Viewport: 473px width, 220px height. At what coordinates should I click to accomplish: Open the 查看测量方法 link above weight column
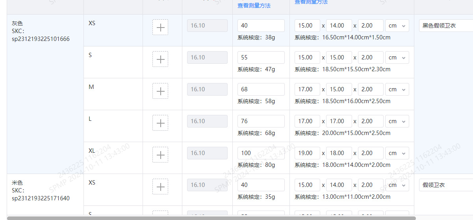coord(254,6)
